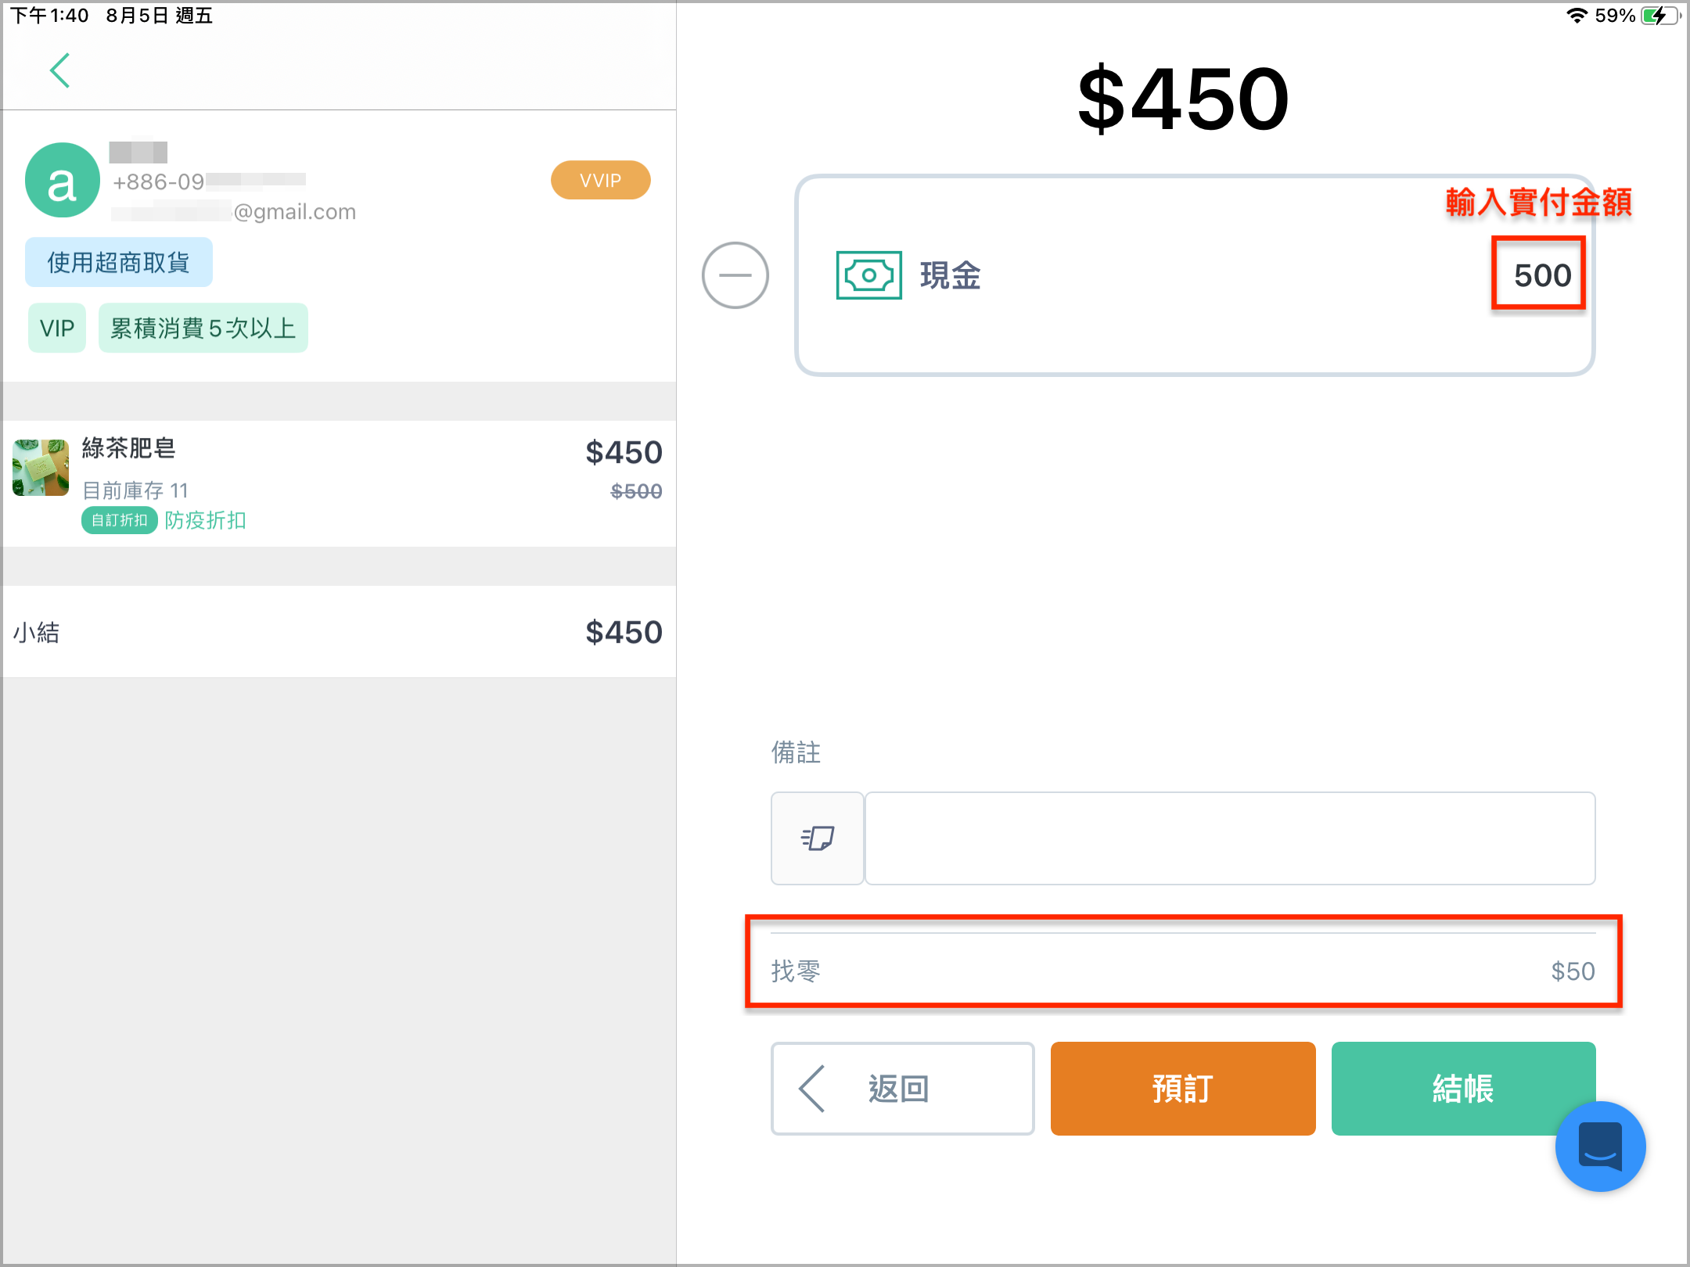Tap the large total amount $450

[x=1182, y=99]
